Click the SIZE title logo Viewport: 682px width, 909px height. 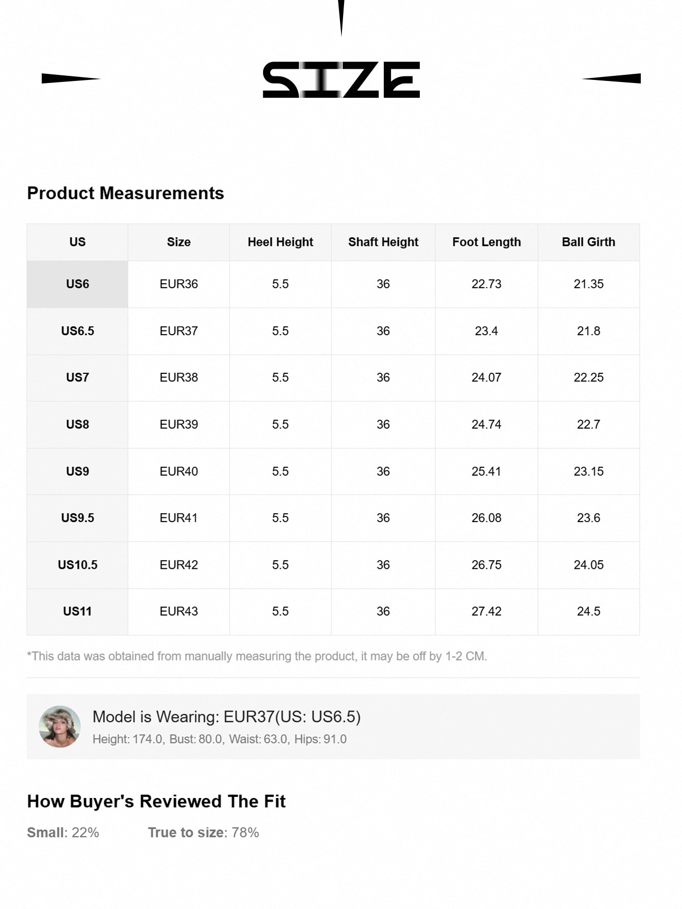tap(341, 80)
